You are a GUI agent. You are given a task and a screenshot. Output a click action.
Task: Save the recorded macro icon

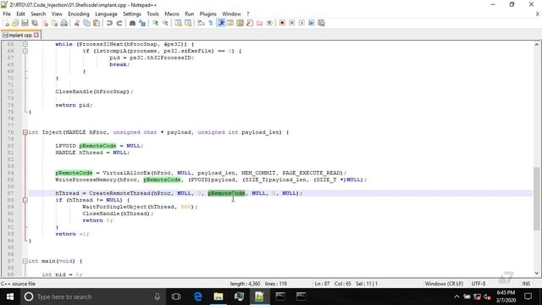coord(321,23)
